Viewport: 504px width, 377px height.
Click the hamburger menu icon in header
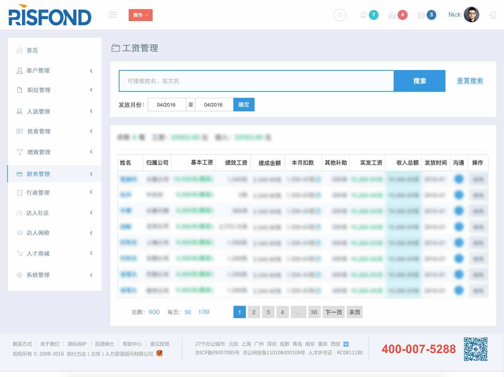point(113,15)
